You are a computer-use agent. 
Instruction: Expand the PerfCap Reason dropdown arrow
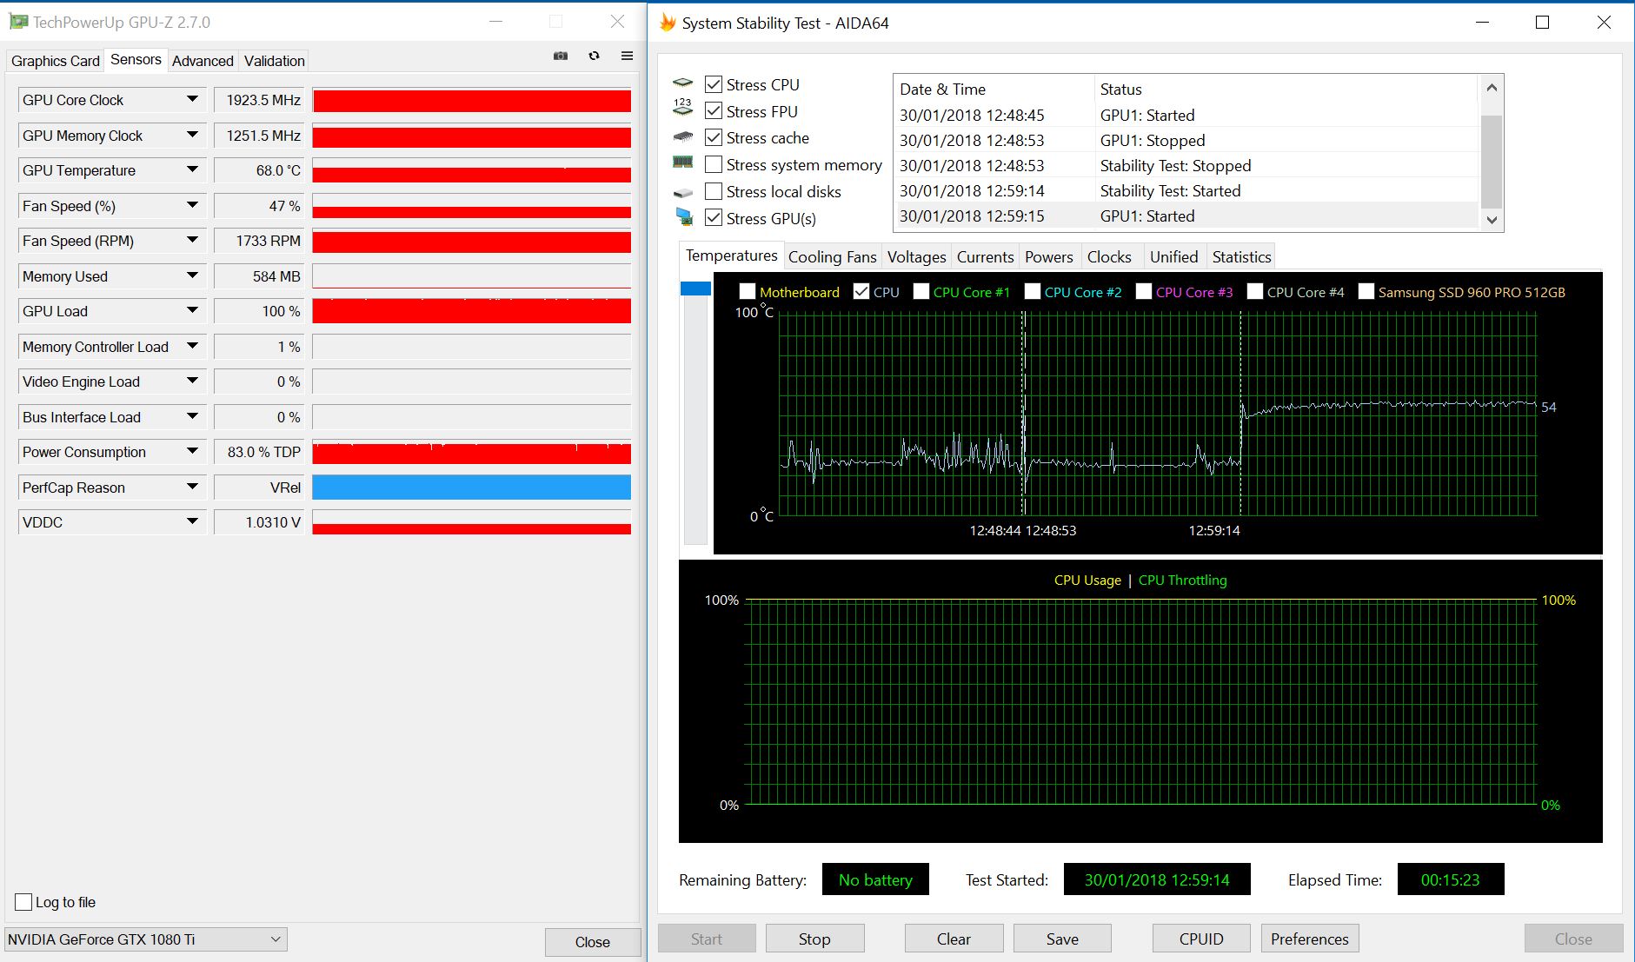click(192, 488)
